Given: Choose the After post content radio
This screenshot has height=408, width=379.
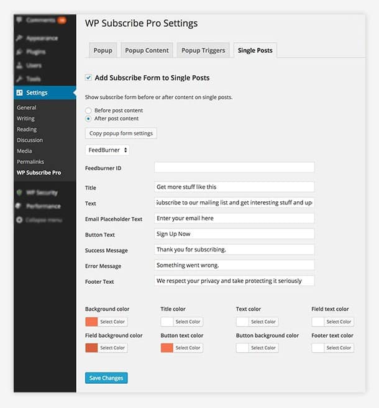Looking at the screenshot, I should (88, 118).
